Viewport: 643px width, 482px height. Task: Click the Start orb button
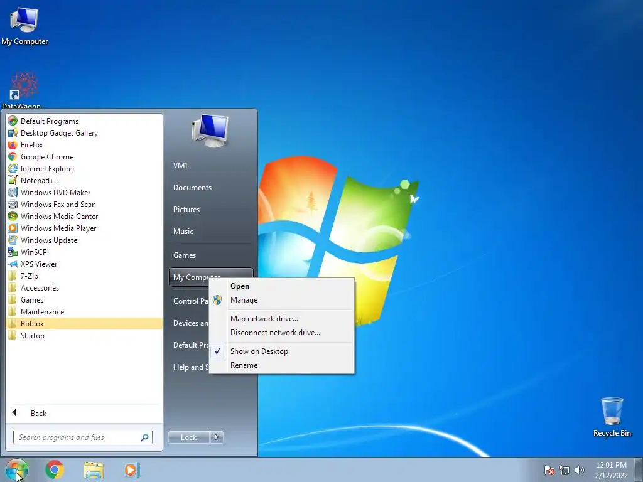tap(16, 469)
